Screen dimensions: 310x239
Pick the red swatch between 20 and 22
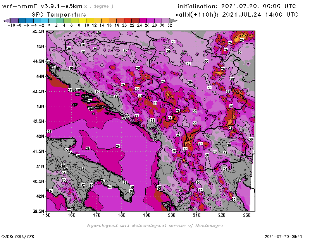click(x=128, y=20)
